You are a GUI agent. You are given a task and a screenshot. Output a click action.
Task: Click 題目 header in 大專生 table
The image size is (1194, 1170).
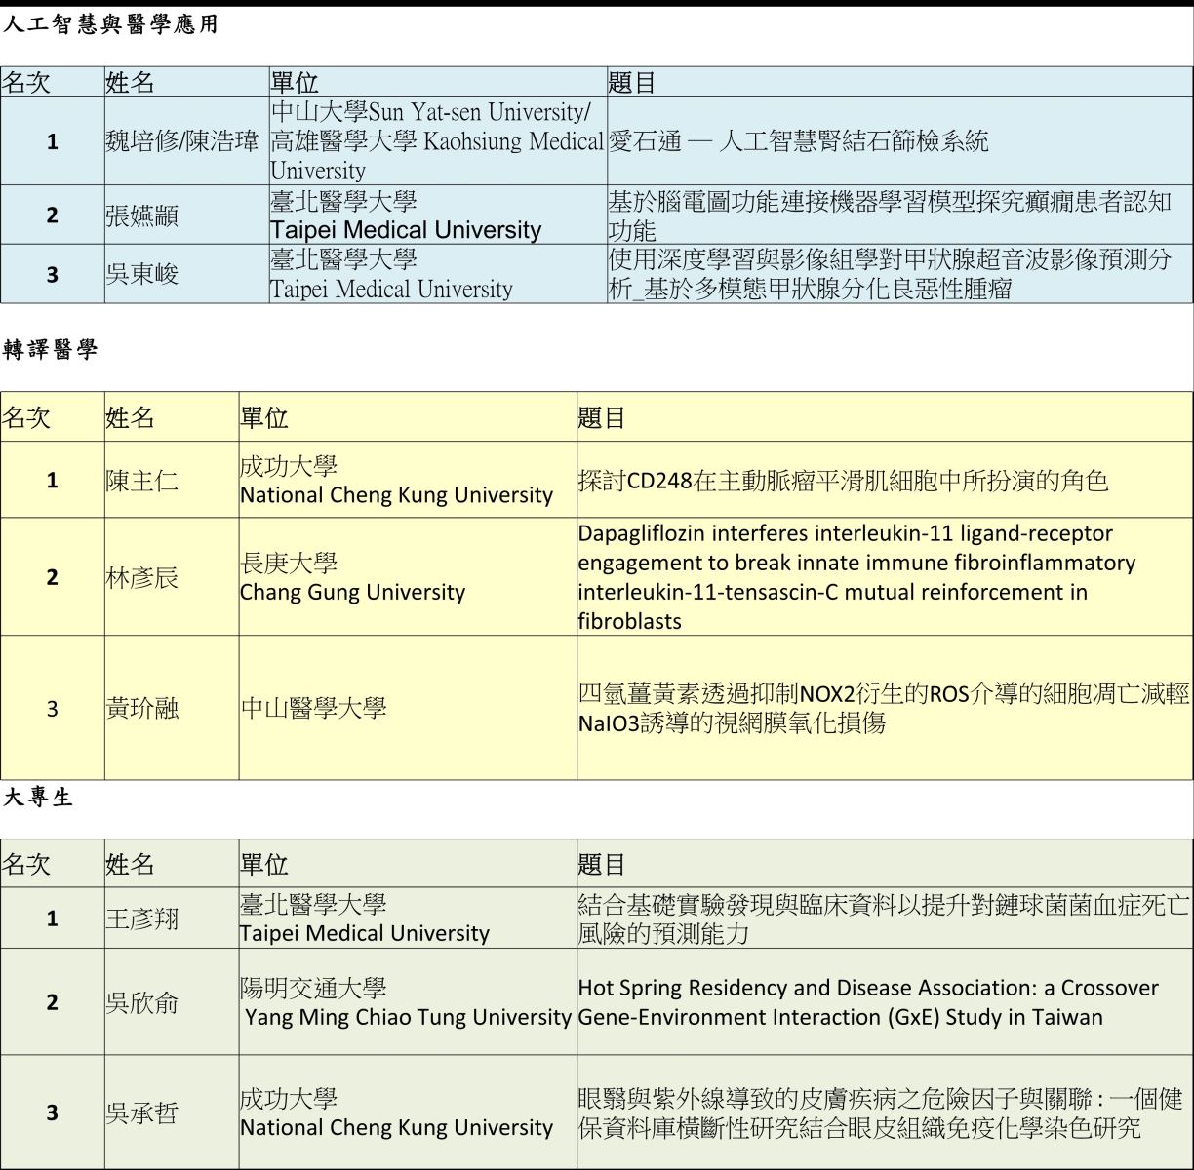(602, 865)
